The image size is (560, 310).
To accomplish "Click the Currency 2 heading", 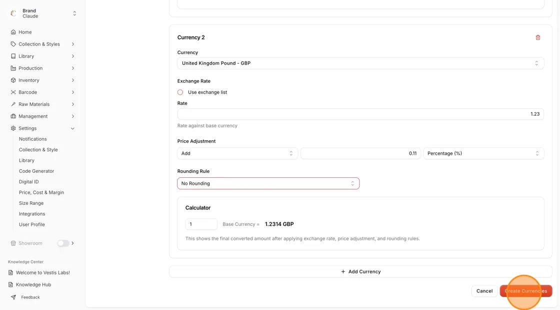I will [x=191, y=37].
